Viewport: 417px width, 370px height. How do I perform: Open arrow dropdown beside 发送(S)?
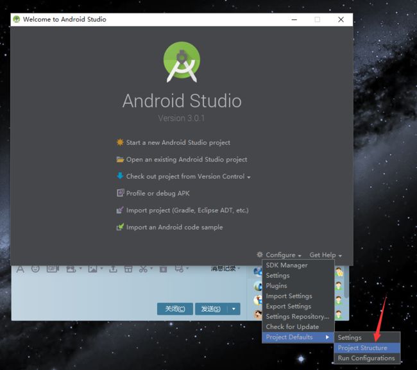pyautogui.click(x=234, y=309)
